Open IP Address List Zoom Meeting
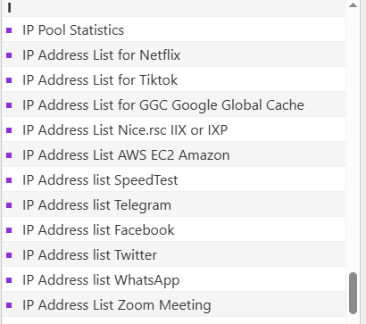The width and height of the screenshot is (366, 324). pos(117,305)
